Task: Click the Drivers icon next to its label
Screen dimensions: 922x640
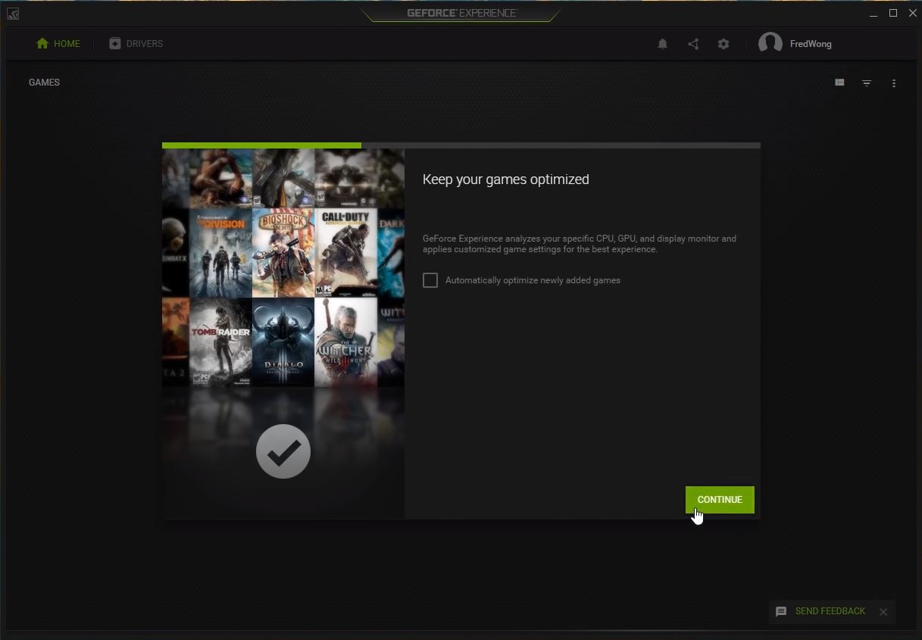Action: pos(114,43)
